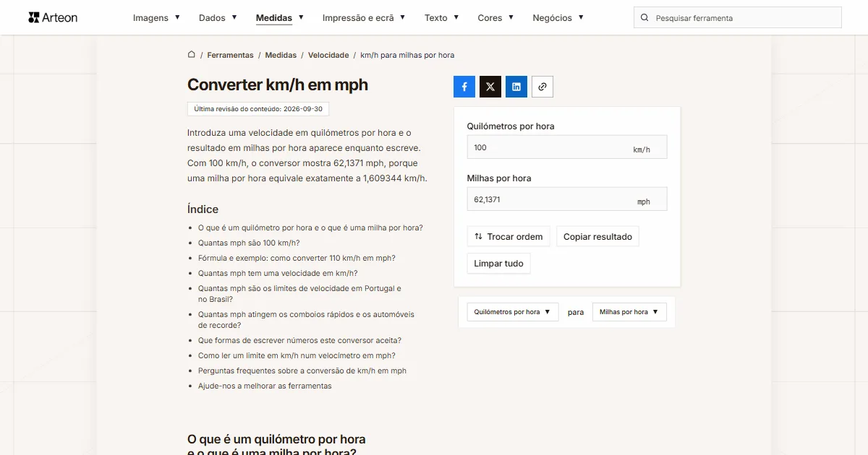Click the Arteon logo

[53, 17]
